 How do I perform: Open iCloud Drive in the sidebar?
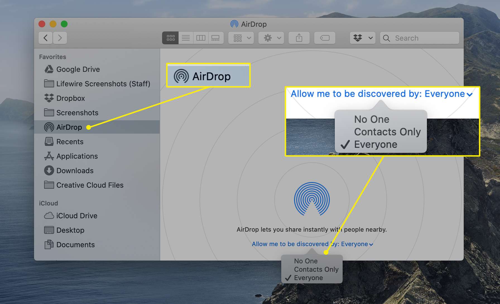click(97, 216)
